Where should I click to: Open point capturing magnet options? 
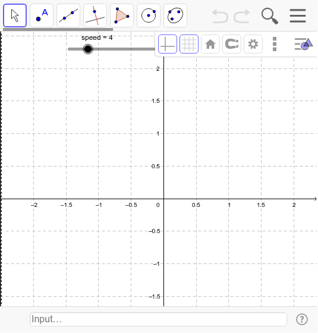click(232, 44)
